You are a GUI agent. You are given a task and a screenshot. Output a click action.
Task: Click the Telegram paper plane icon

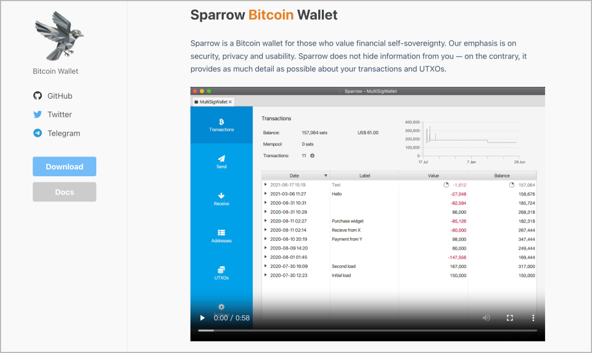coord(38,133)
